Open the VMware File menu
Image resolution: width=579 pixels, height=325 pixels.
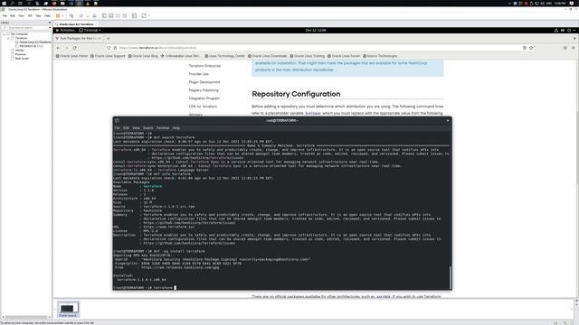(5, 16)
